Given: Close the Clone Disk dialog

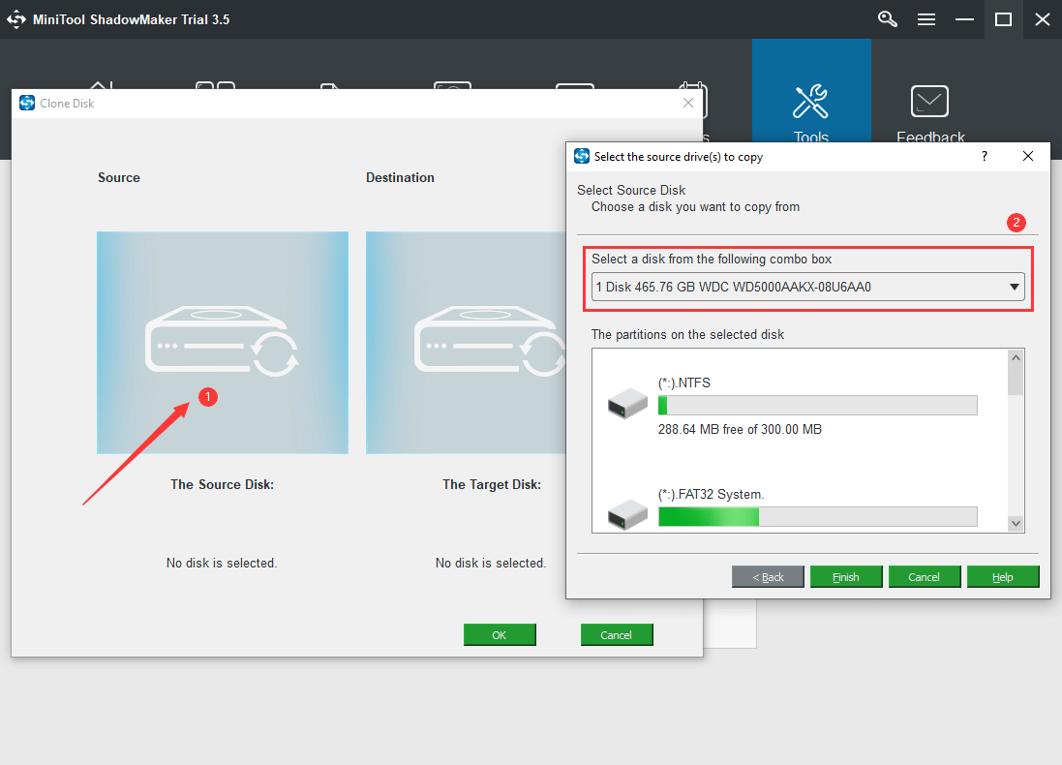Looking at the screenshot, I should [688, 103].
